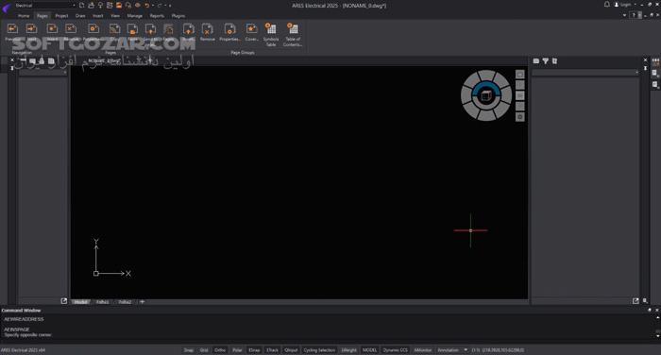Toggle ESnap in the status bar

click(x=254, y=350)
